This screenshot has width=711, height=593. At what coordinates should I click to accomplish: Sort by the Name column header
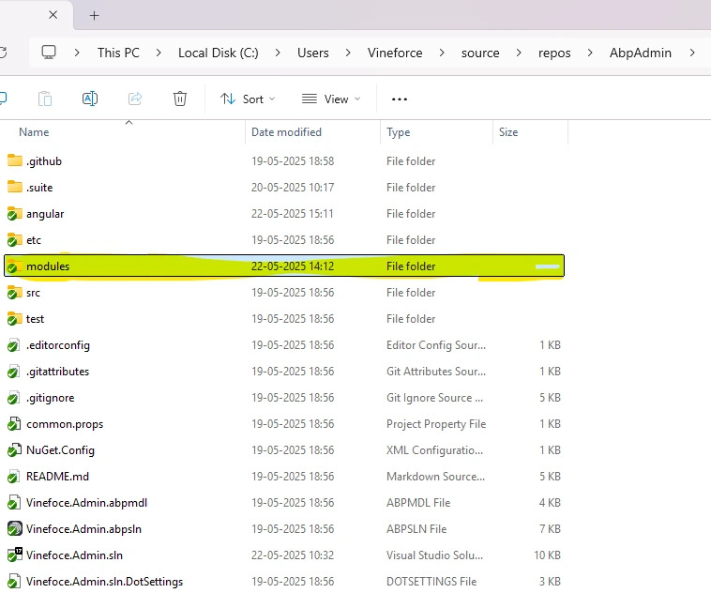click(x=34, y=132)
